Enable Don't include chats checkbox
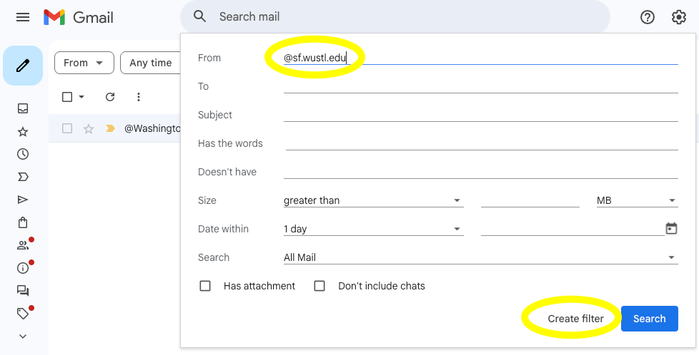699x355 pixels. tap(319, 286)
